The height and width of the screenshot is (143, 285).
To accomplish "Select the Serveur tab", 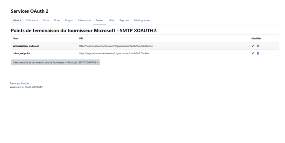I will click(99, 20).
